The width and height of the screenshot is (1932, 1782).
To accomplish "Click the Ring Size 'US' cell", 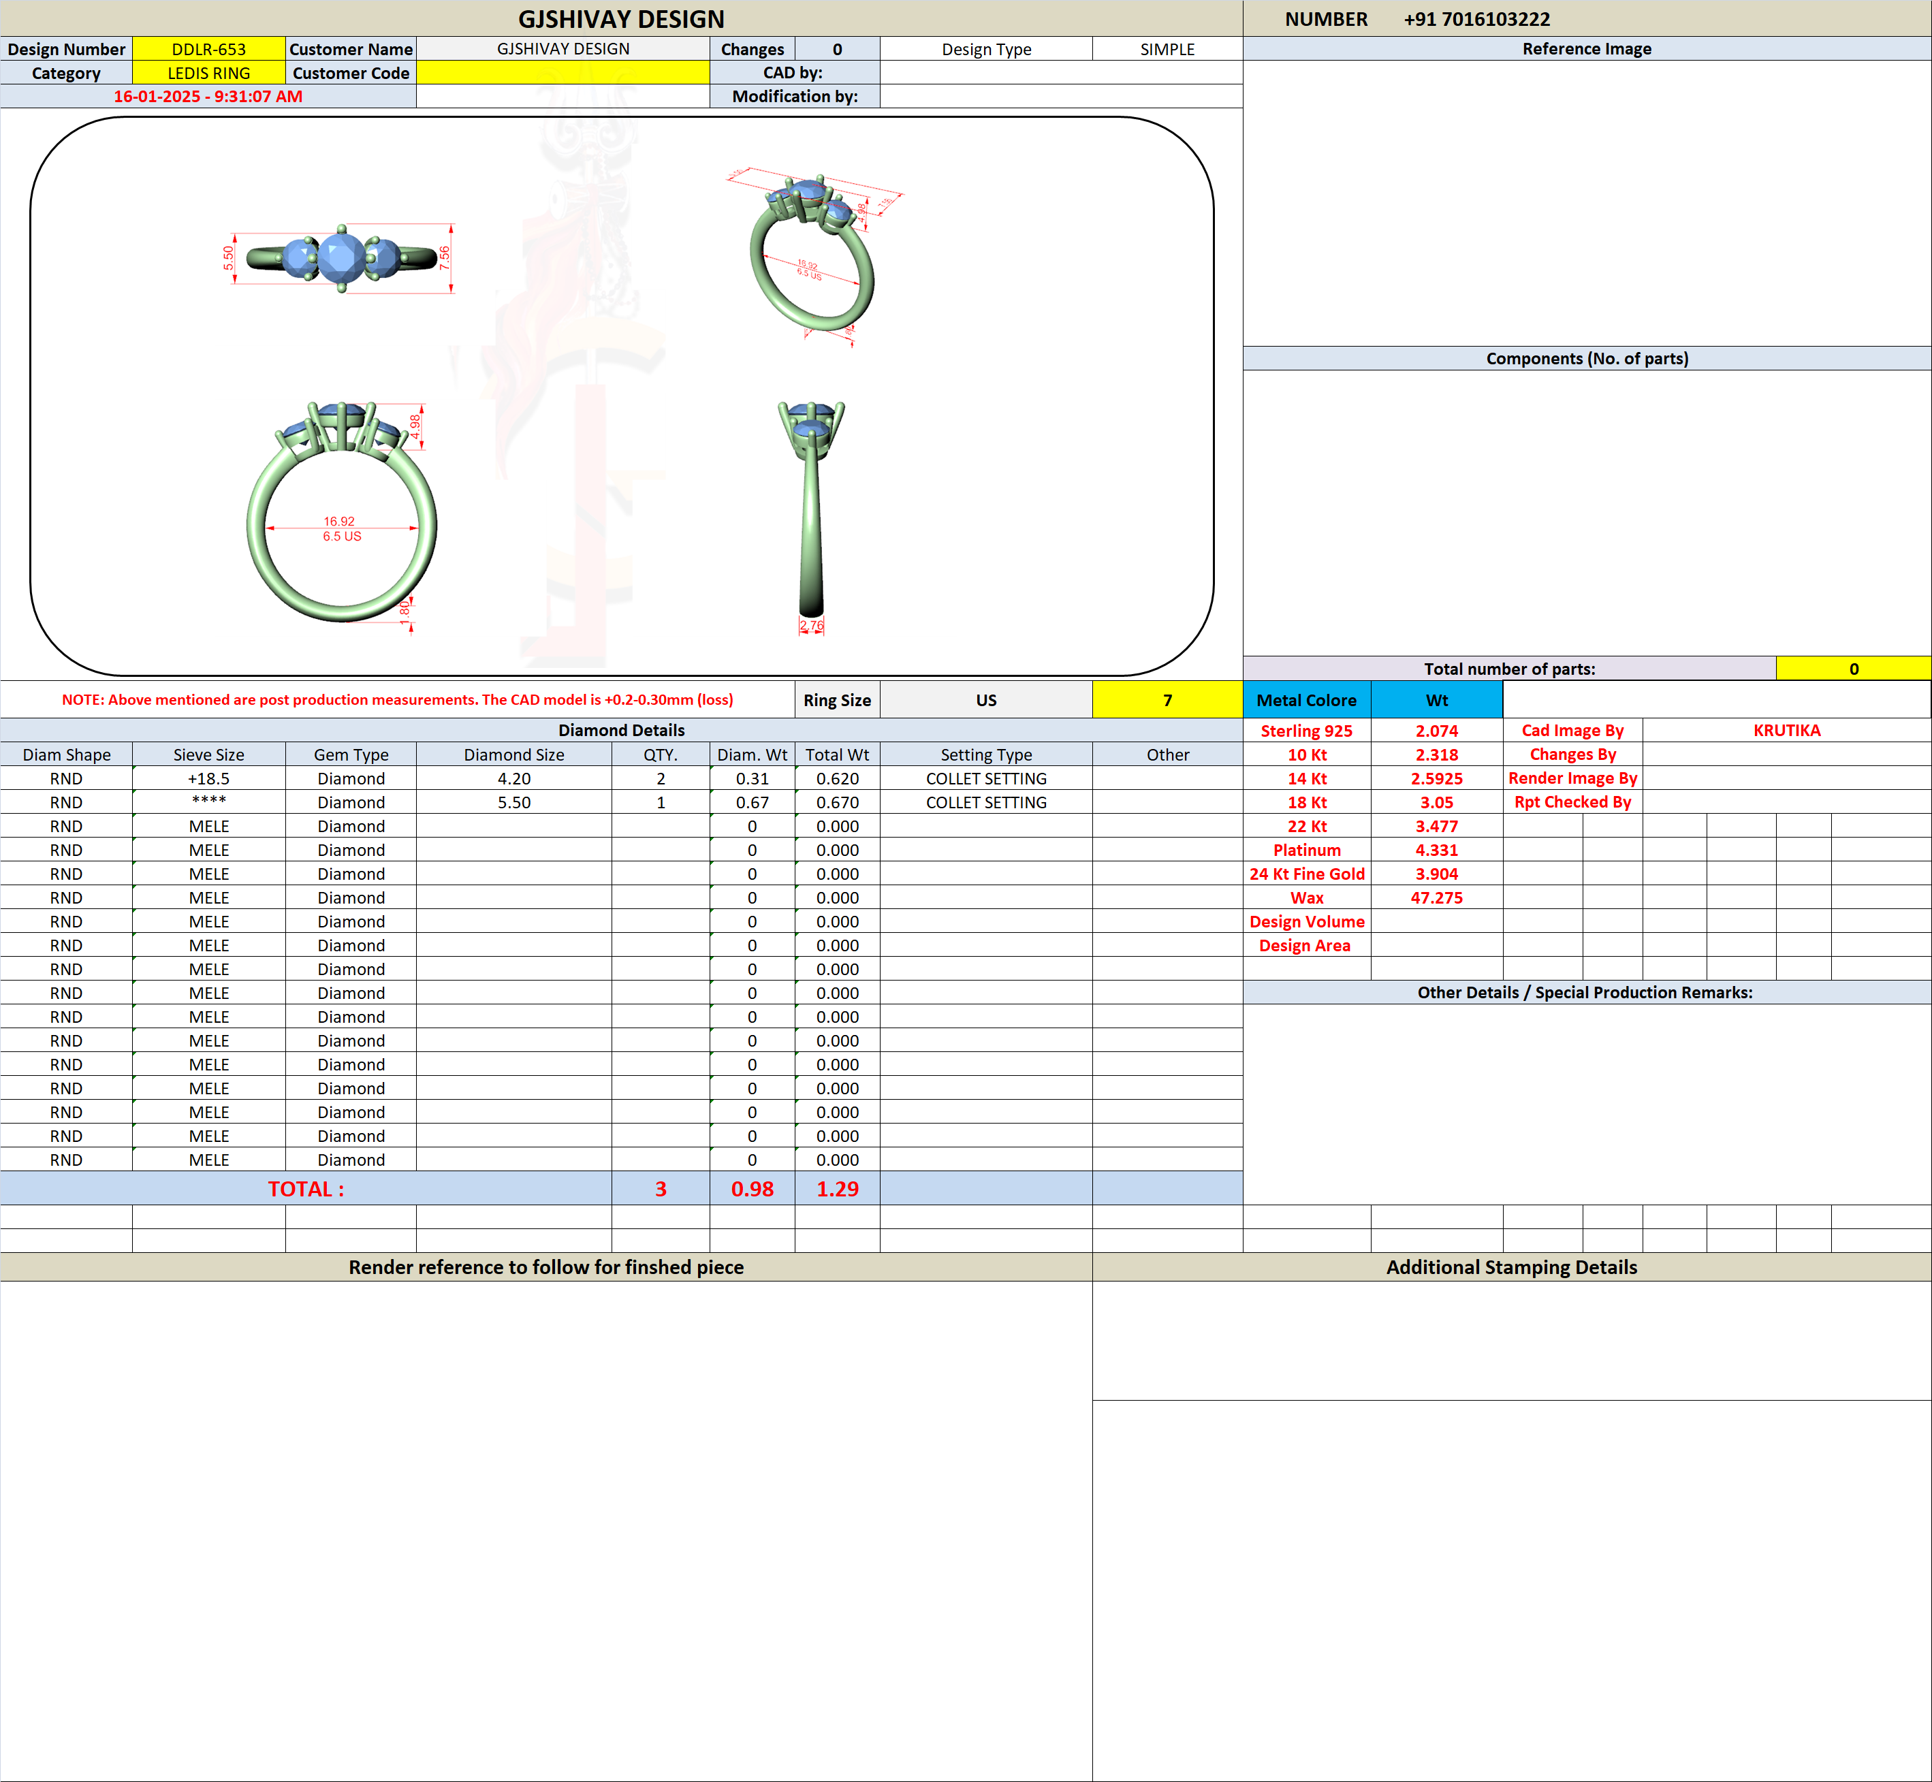I will [986, 700].
